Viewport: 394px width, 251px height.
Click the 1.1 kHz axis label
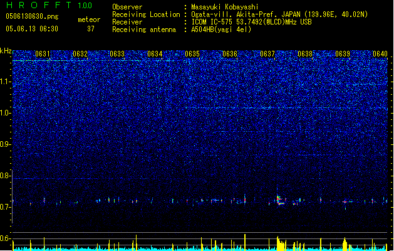point(6,82)
